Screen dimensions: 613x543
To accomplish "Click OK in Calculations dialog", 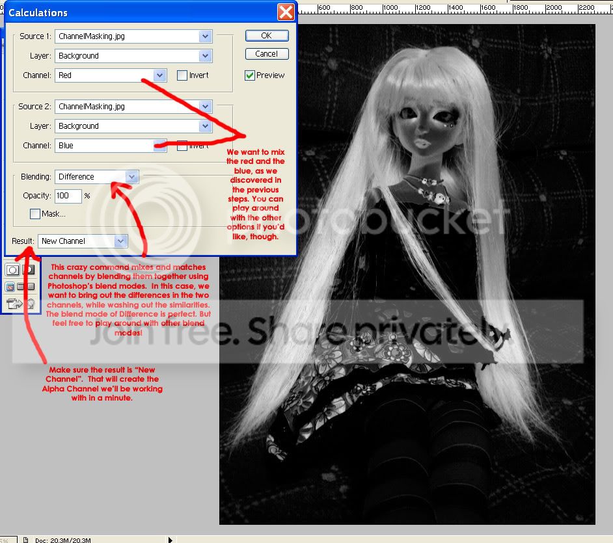I will (267, 36).
